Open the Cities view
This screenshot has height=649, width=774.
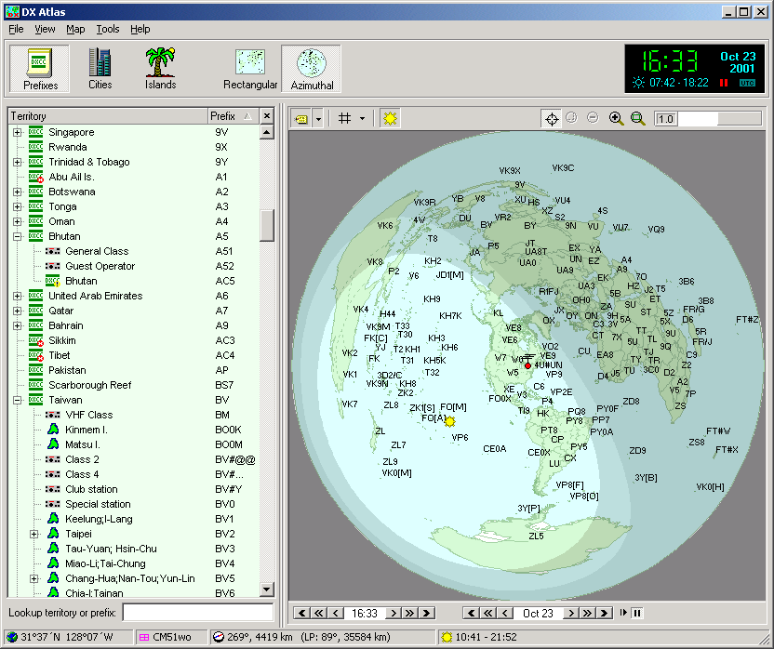click(100, 68)
